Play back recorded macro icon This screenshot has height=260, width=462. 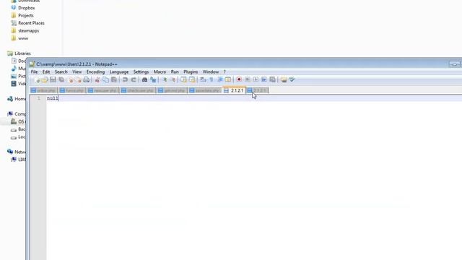(256, 79)
